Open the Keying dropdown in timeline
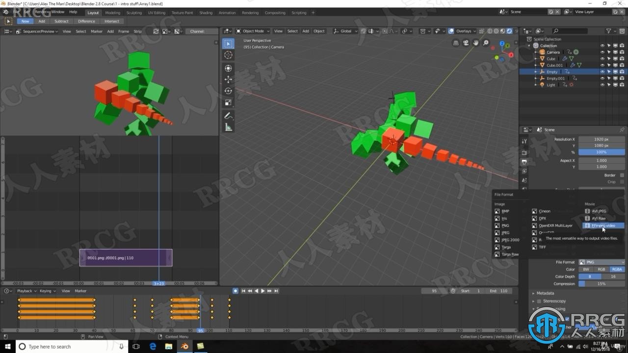The image size is (628, 353). 47,291
